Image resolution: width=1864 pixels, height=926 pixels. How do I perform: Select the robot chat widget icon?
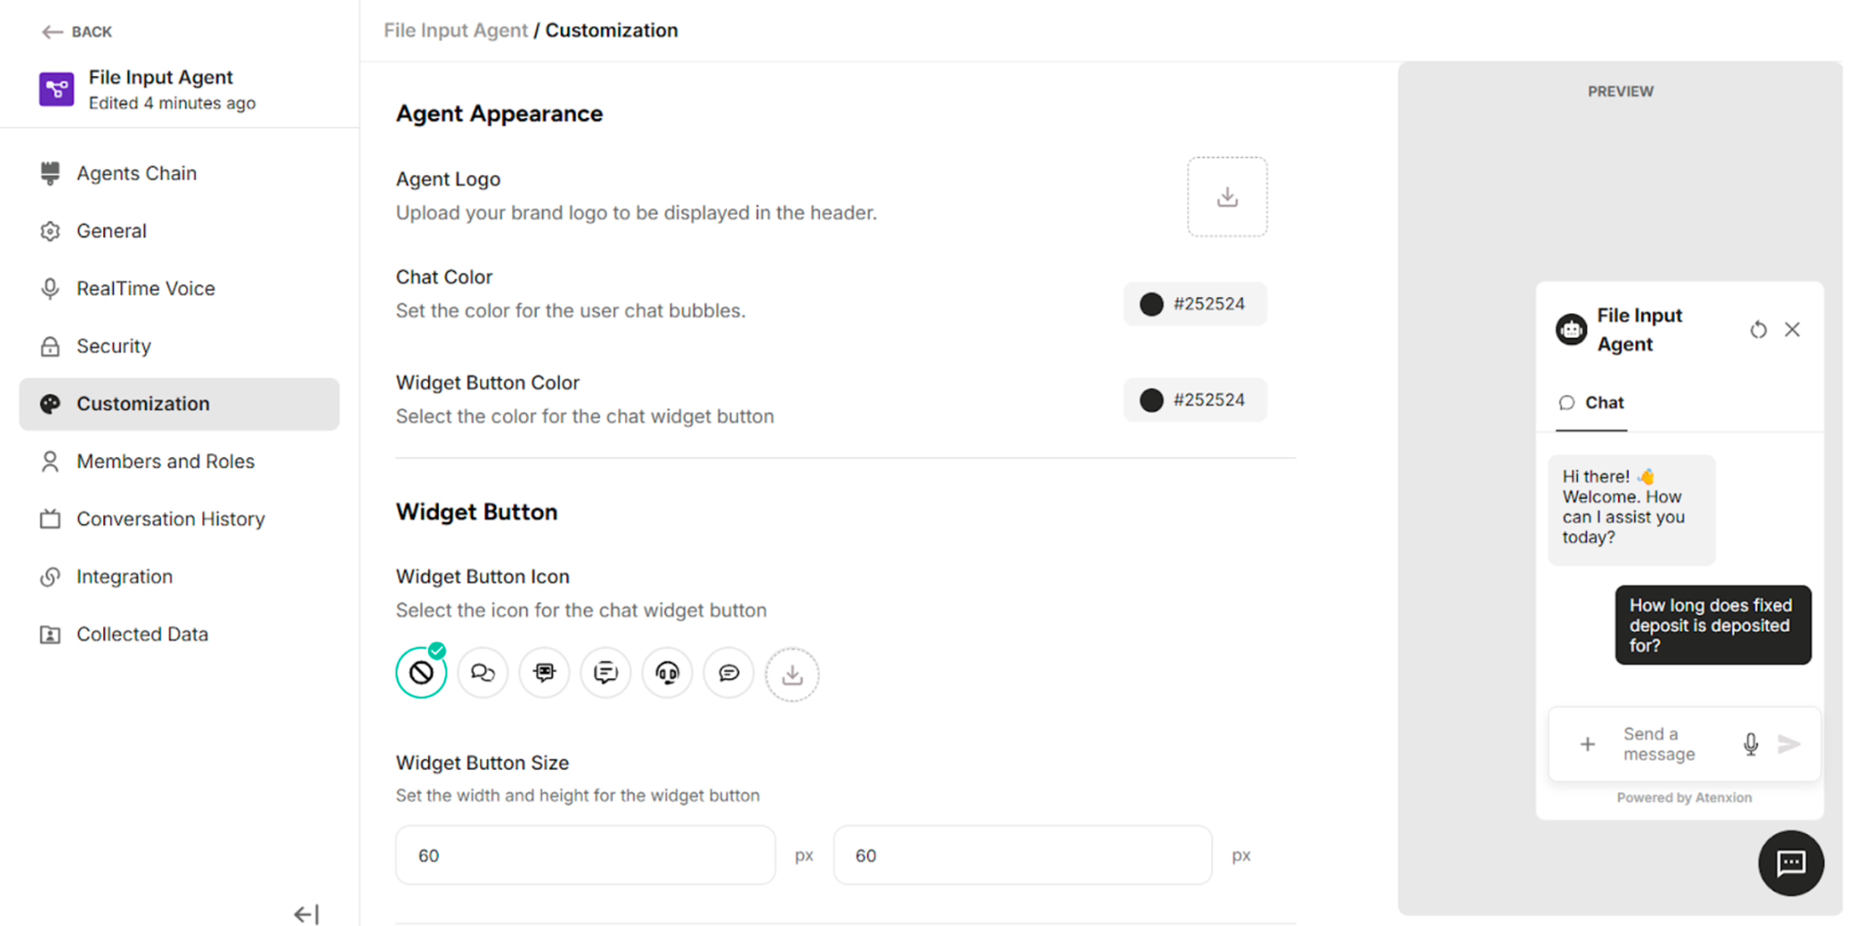click(x=544, y=672)
